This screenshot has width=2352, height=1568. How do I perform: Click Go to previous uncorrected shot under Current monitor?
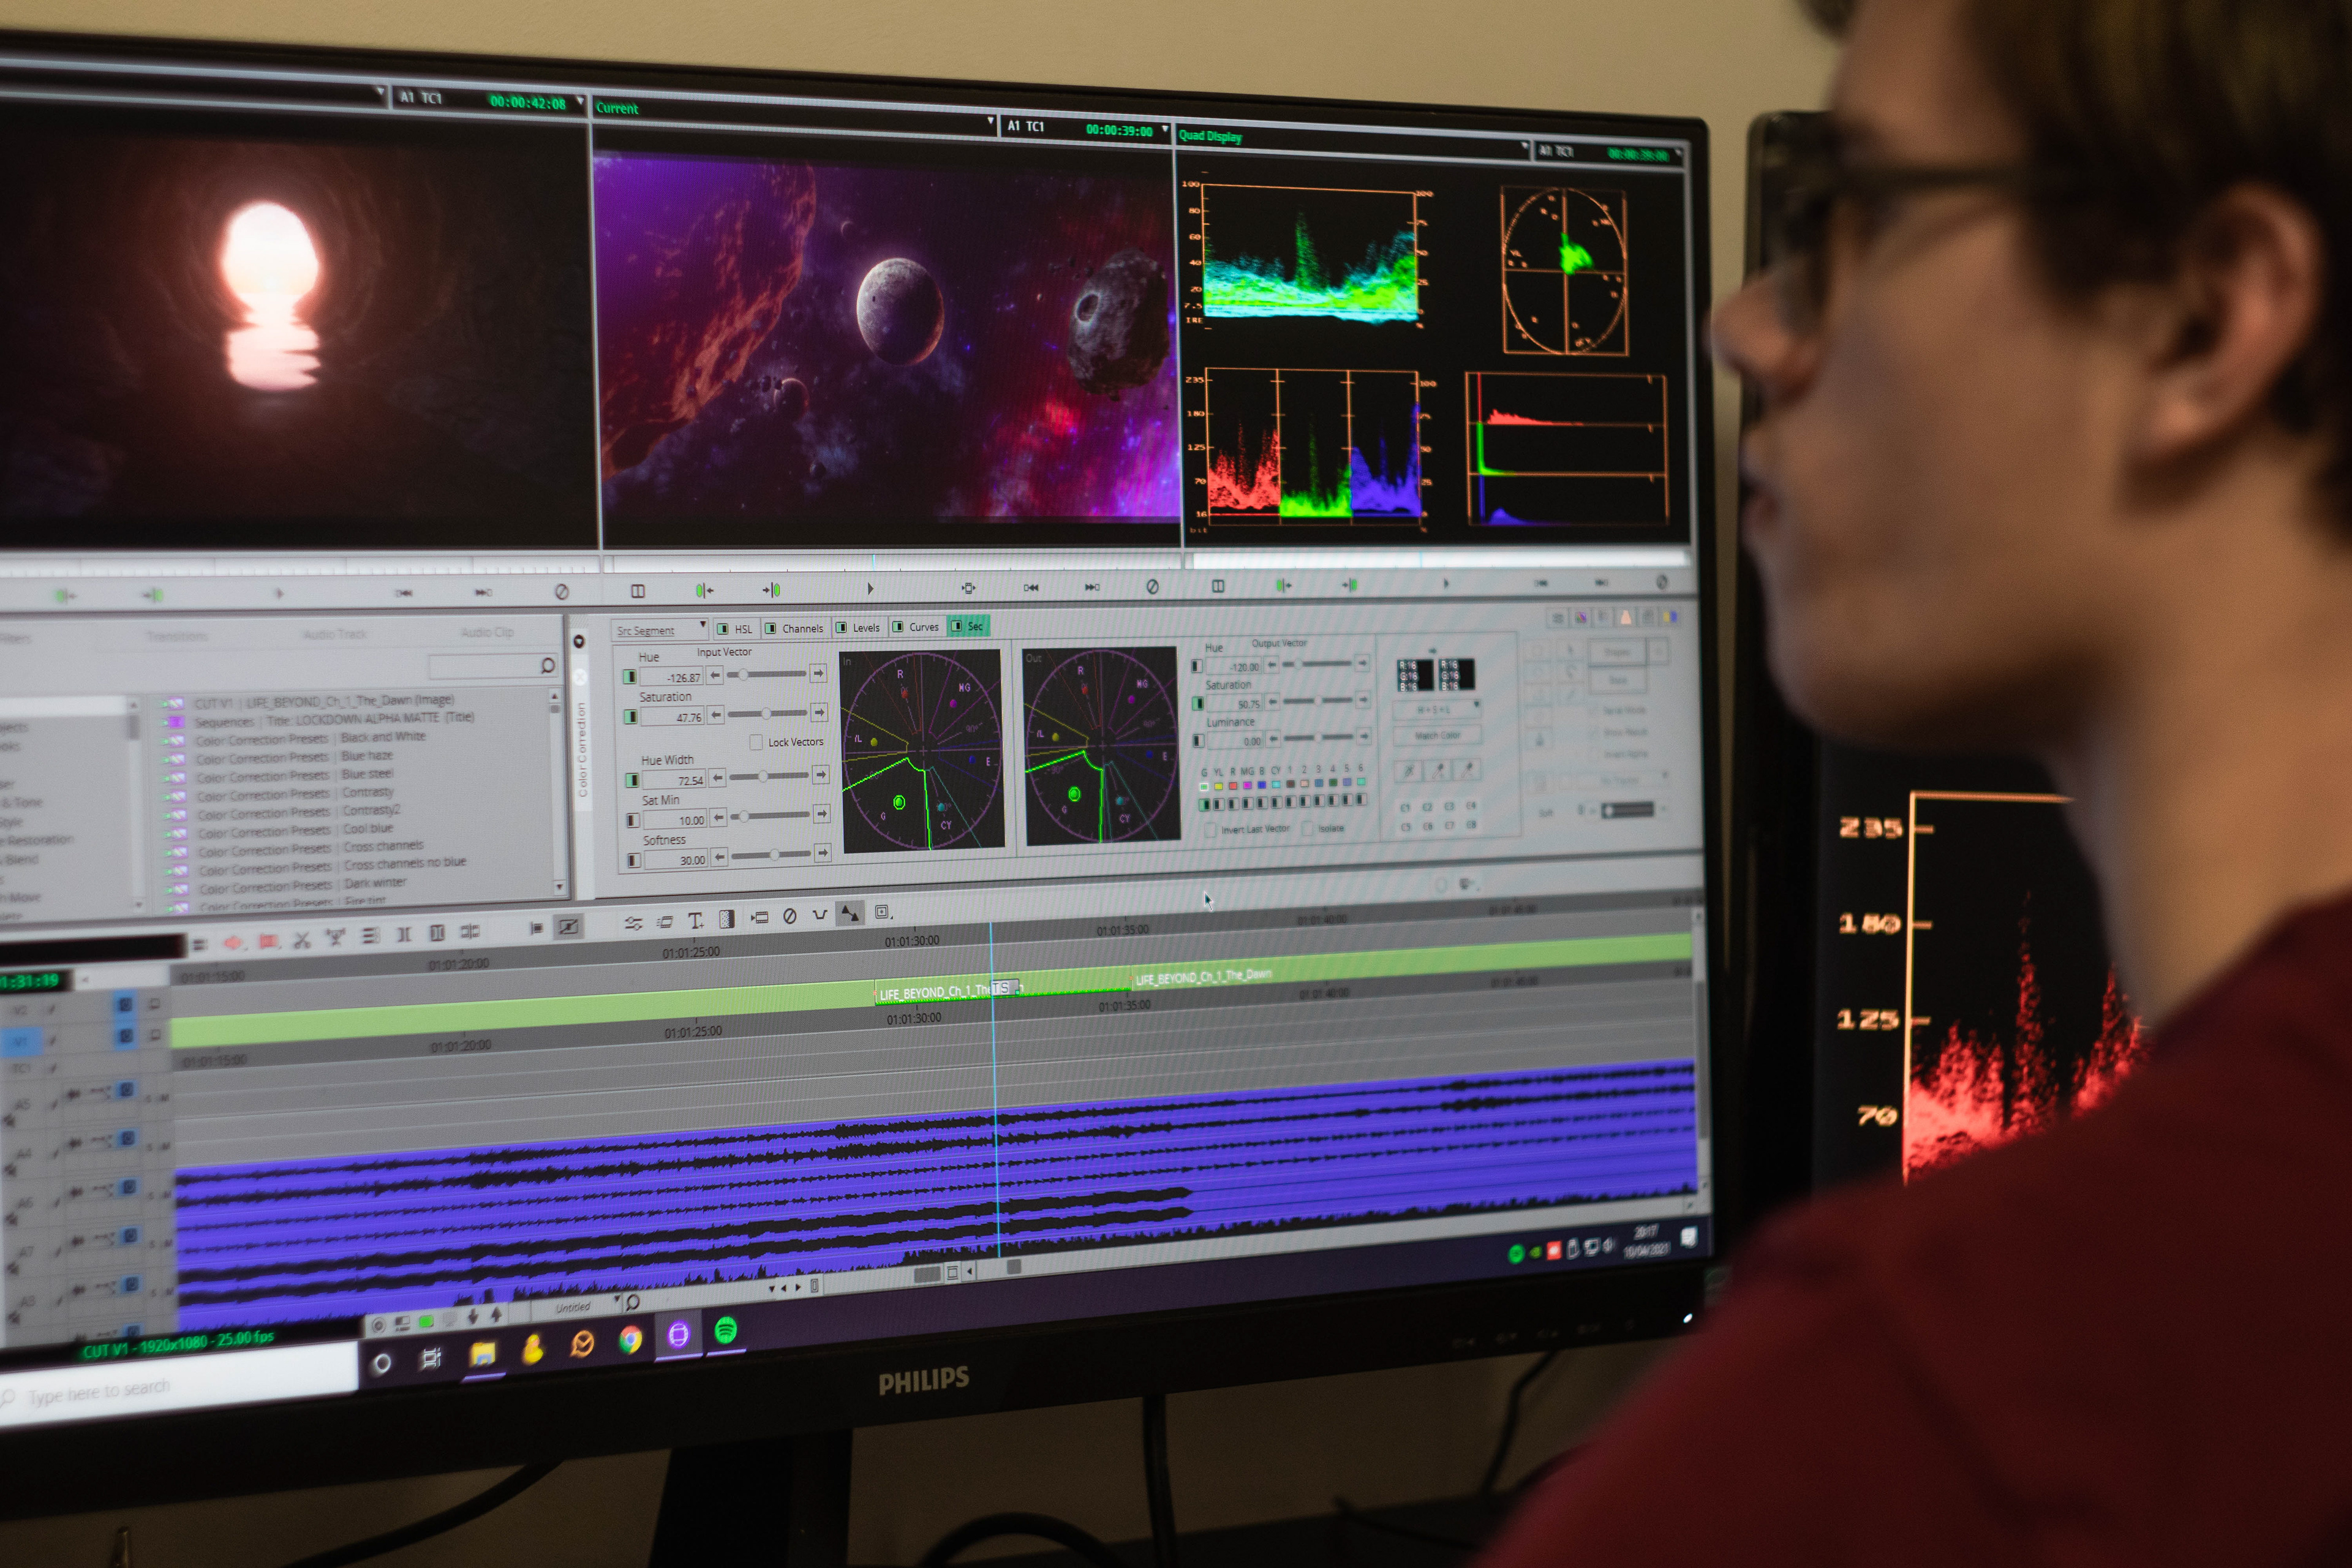click(704, 590)
